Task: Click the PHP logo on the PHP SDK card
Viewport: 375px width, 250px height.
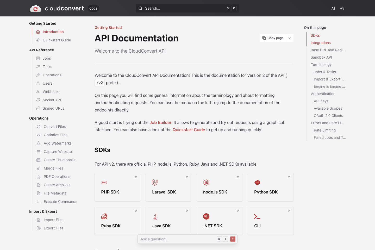Action: (104, 183)
